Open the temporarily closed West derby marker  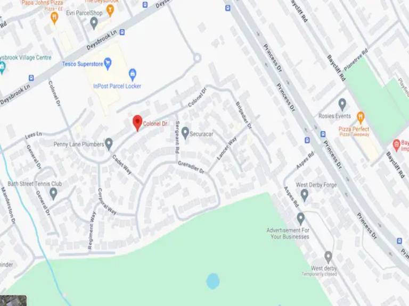(328, 257)
